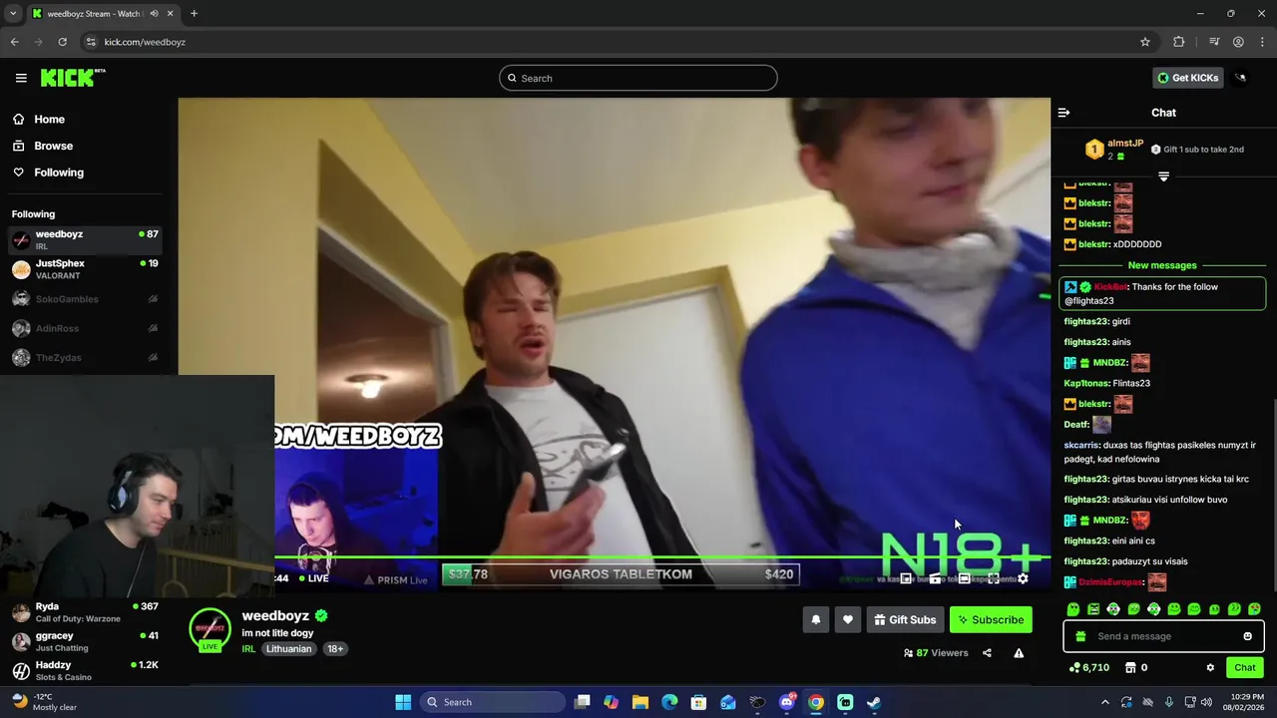Open JustSphex channel in Following list
The height and width of the screenshot is (718, 1277).
point(87,269)
